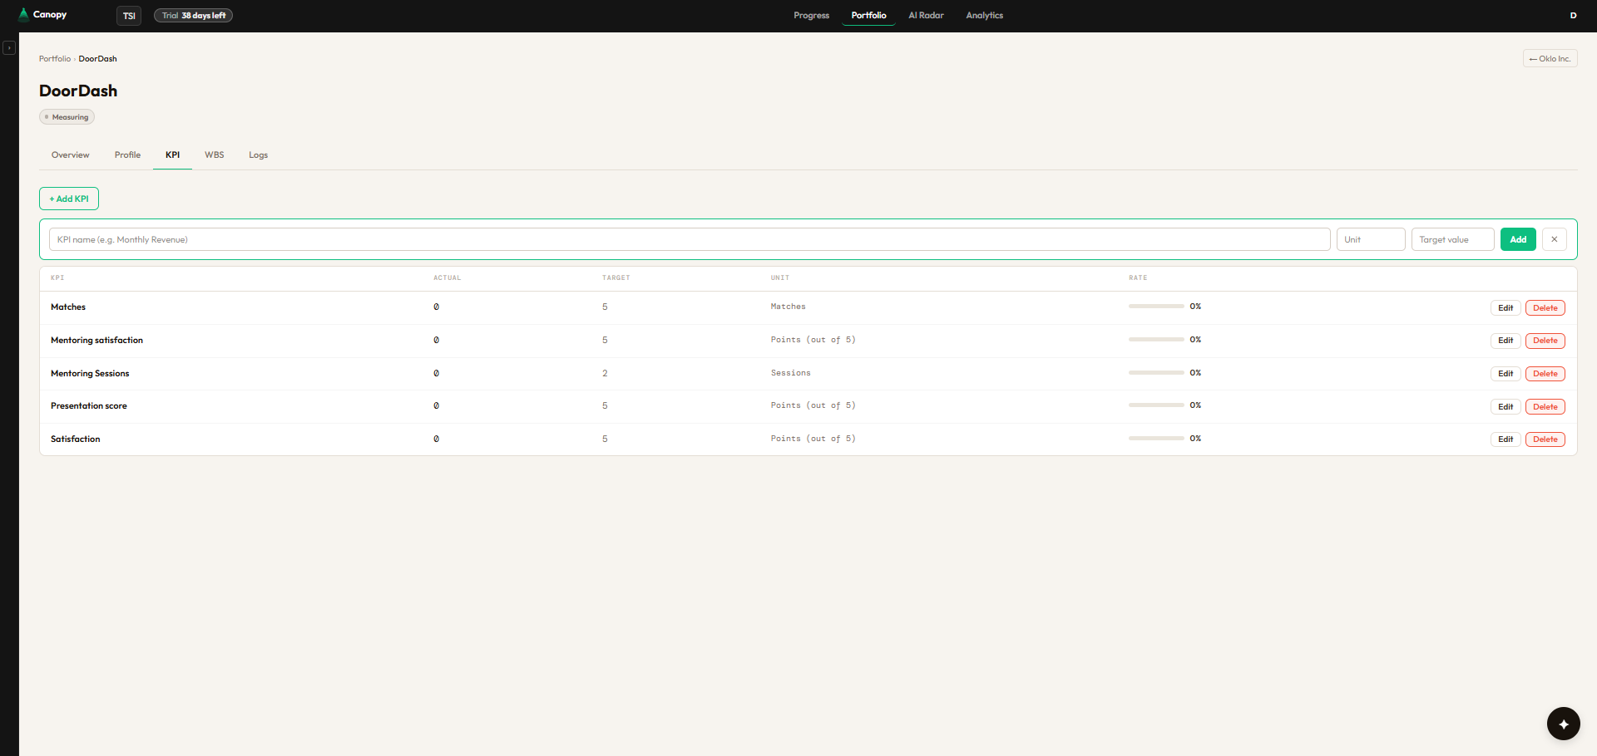
Task: Focus the Target value input field
Action: click(1453, 239)
